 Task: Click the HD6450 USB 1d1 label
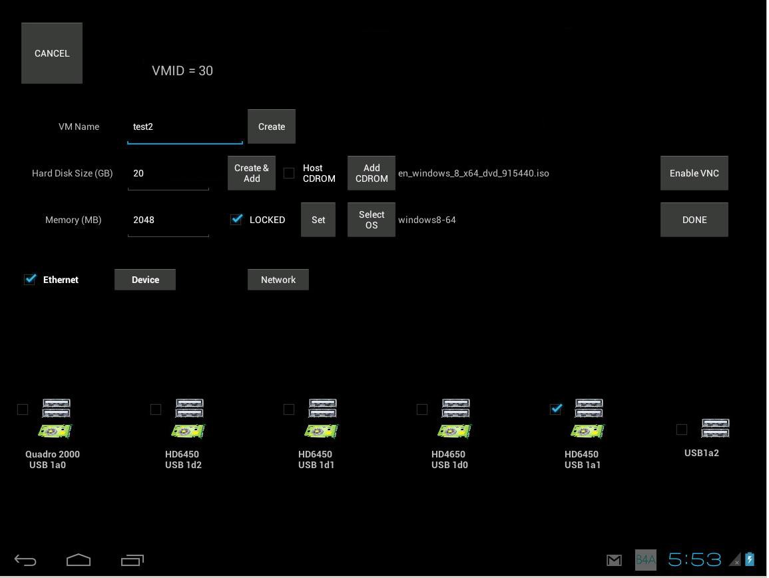(316, 459)
